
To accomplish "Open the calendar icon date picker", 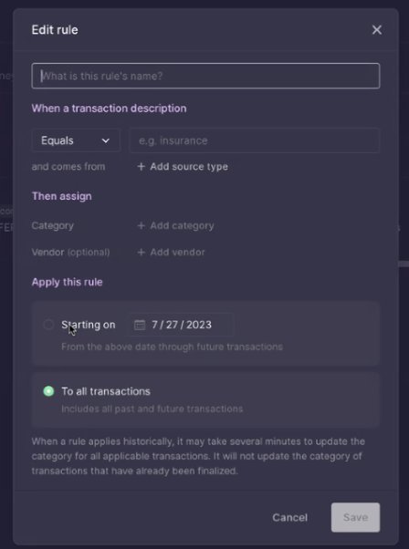I will pos(140,325).
